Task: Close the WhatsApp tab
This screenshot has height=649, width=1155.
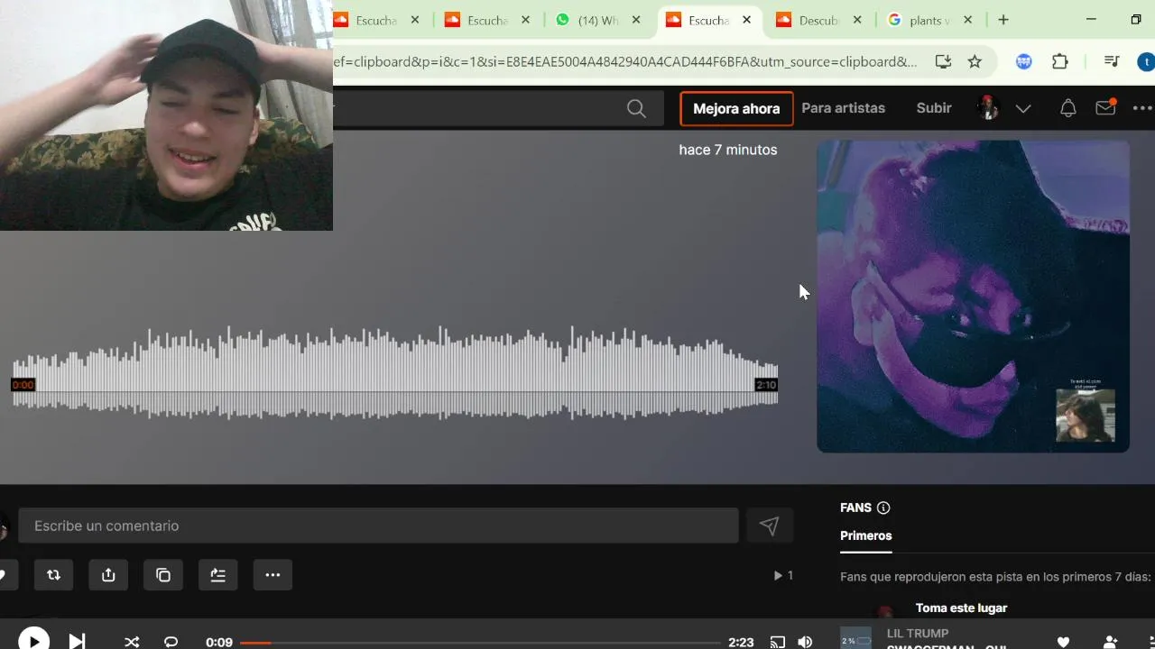Action: click(x=636, y=20)
